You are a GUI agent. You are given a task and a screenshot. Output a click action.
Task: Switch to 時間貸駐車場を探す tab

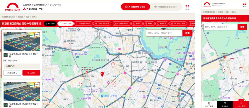(x=166, y=7)
